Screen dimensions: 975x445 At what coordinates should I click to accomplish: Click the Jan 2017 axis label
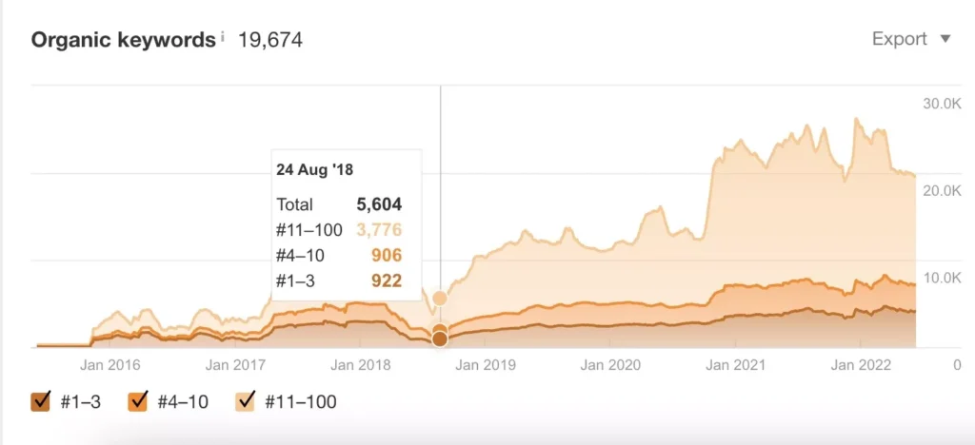pyautogui.click(x=235, y=364)
